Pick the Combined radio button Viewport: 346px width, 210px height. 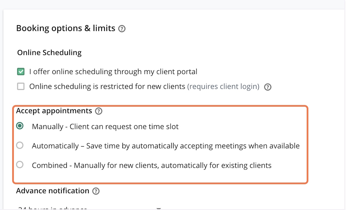click(20, 165)
